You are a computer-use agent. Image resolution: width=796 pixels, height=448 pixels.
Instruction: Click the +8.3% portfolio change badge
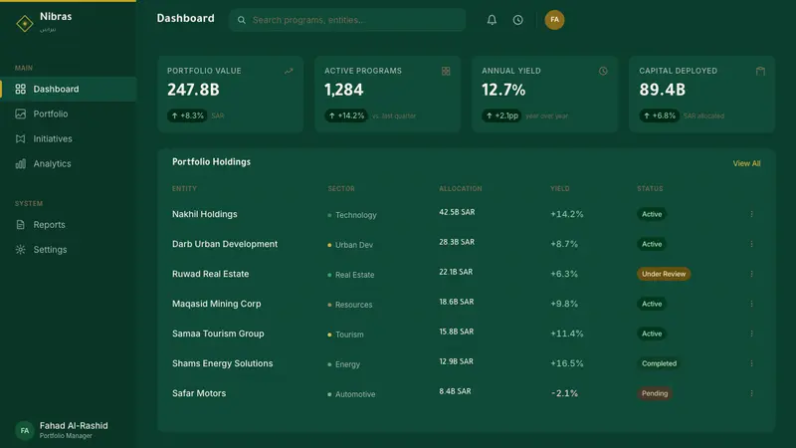tap(187, 115)
